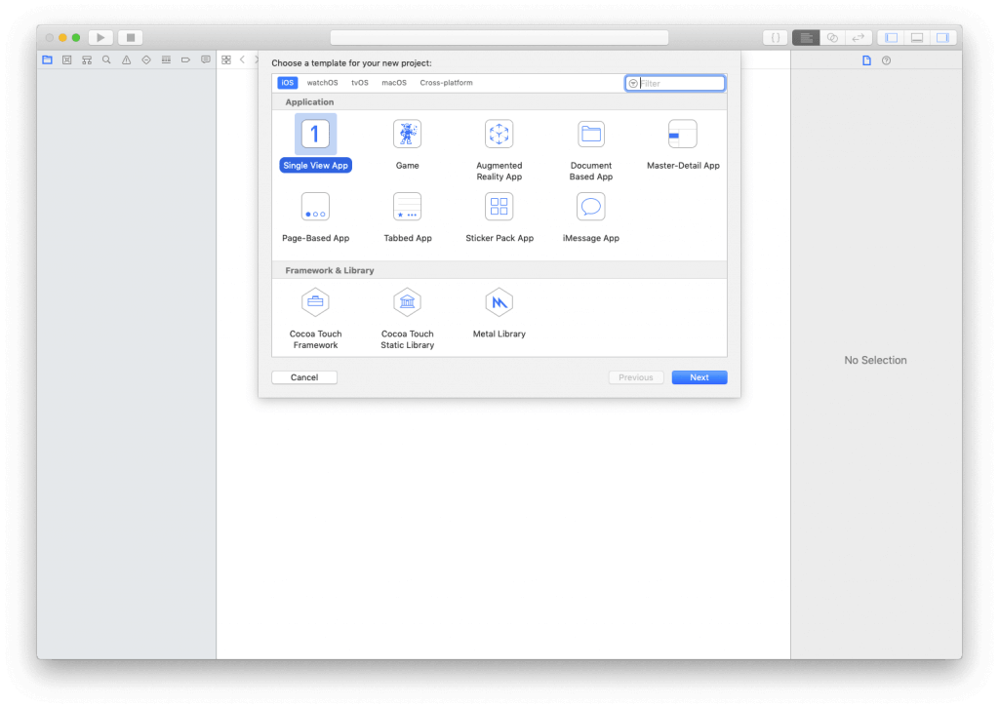This screenshot has width=999, height=708.
Task: Select the Game template icon
Action: (407, 134)
